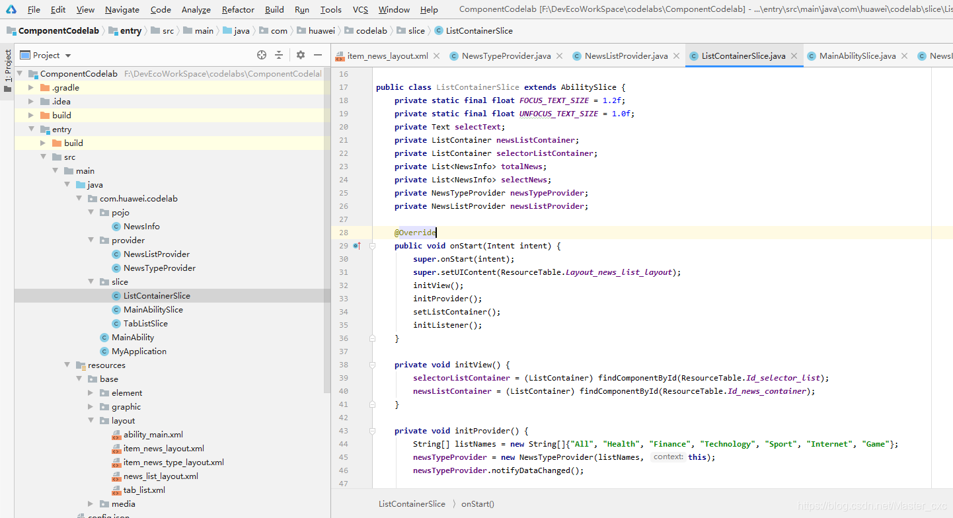953x518 pixels.
Task: Open the 1: Project side tool tab
Action: (7, 71)
